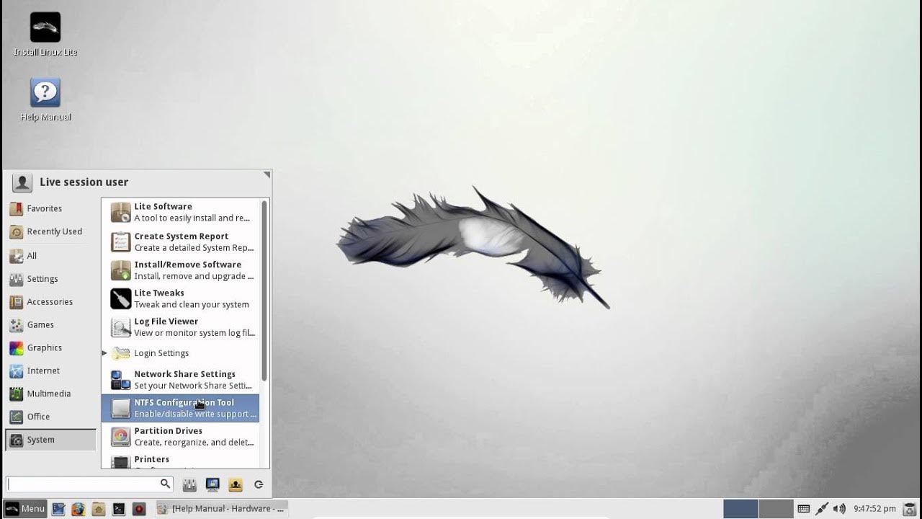Launch Lite Software from the menu

click(180, 212)
